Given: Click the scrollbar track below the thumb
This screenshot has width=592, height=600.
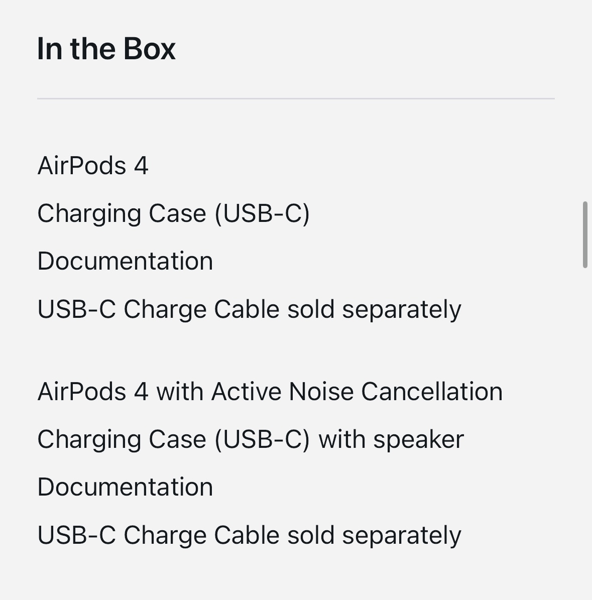Looking at the screenshot, I should point(585,434).
